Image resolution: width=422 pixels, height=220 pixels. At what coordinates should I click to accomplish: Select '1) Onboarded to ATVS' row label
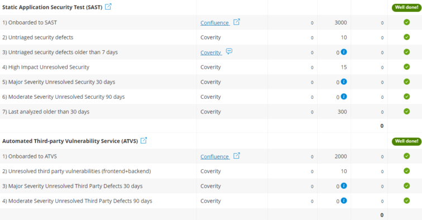30,156
